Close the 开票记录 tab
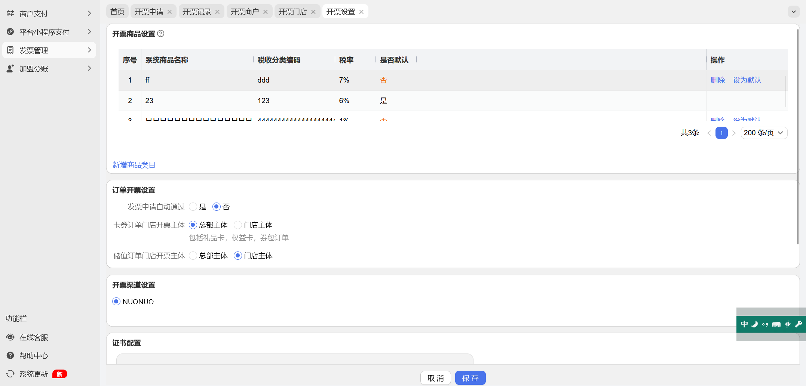This screenshot has width=806, height=386. pyautogui.click(x=218, y=12)
